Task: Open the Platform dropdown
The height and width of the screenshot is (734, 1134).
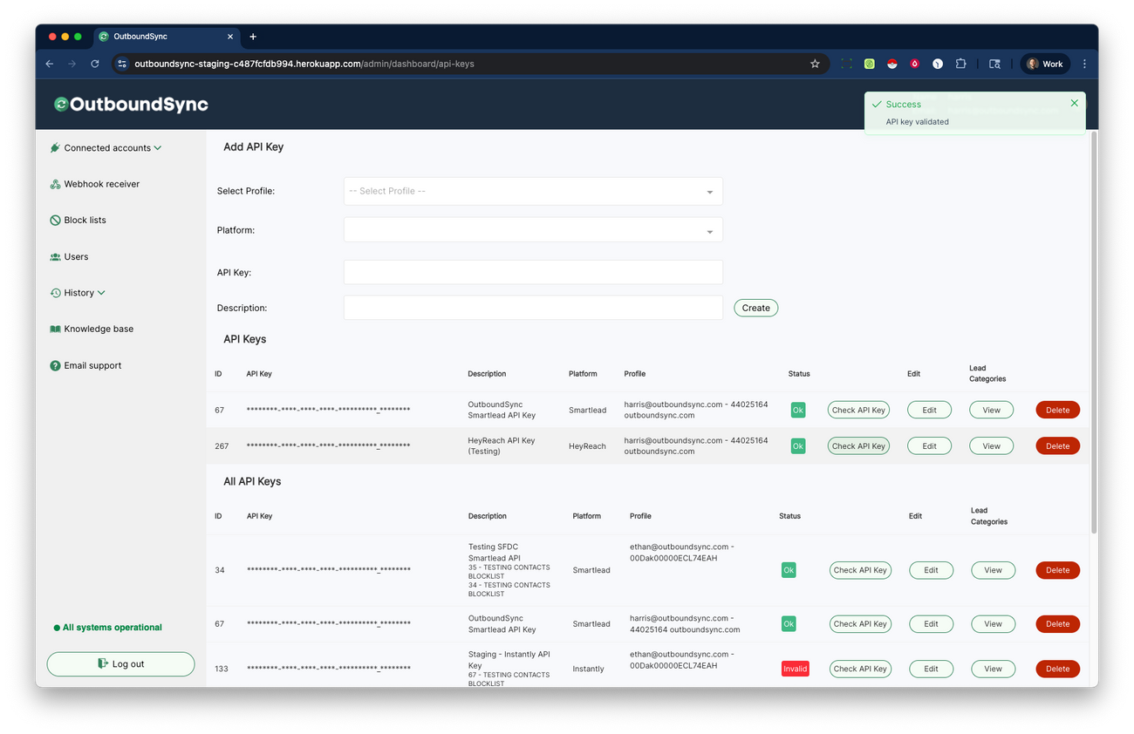Action: (x=533, y=230)
